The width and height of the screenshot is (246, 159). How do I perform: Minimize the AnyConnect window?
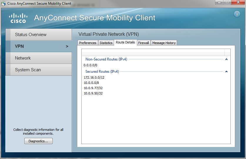(x=219, y=2)
